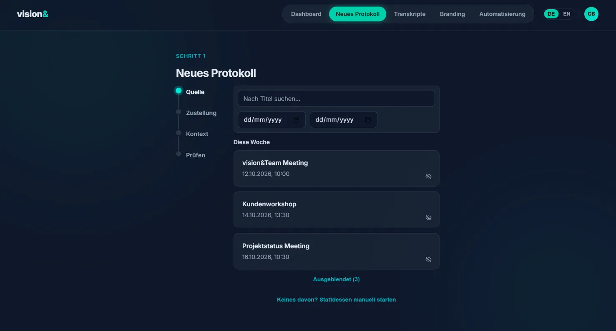The width and height of the screenshot is (616, 331).
Task: Open the GB user avatar menu
Action: 591,14
